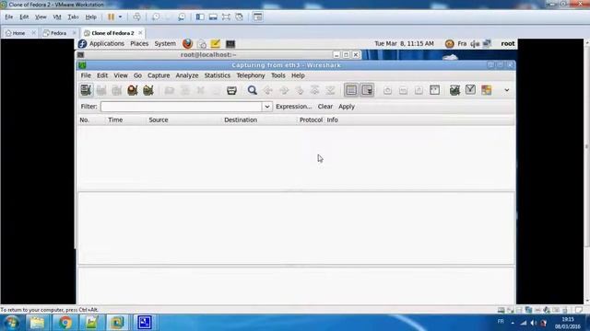The image size is (590, 331).
Task: Click the clock Tue Mar 8, 11:15 AM
Action: (x=404, y=43)
